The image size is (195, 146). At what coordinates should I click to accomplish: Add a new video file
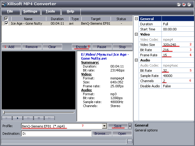pyautogui.click(x=12, y=47)
